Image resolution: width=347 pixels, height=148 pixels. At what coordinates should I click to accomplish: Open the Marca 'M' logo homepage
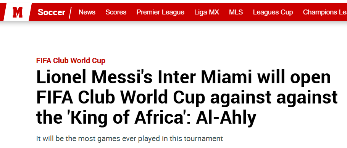(18, 12)
